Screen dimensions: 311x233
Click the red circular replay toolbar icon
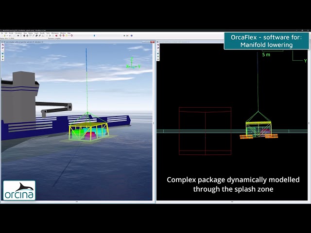pos(64,35)
